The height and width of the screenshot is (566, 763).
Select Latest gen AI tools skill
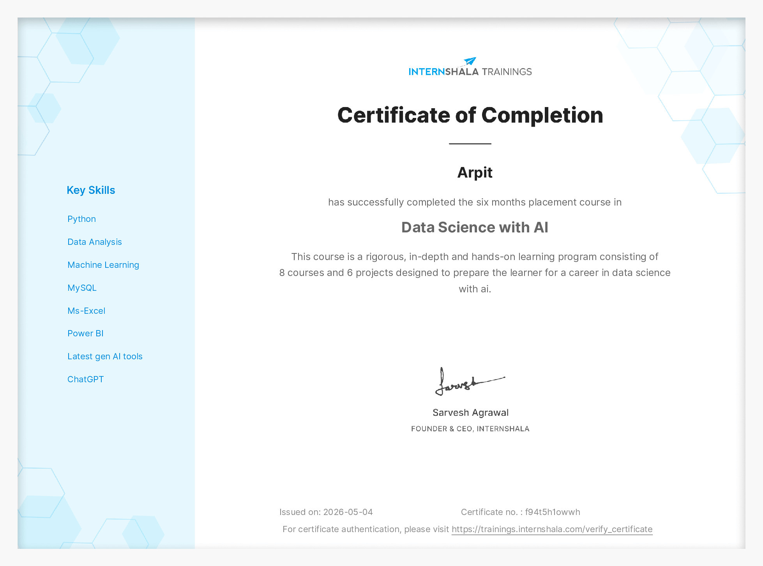[105, 356]
